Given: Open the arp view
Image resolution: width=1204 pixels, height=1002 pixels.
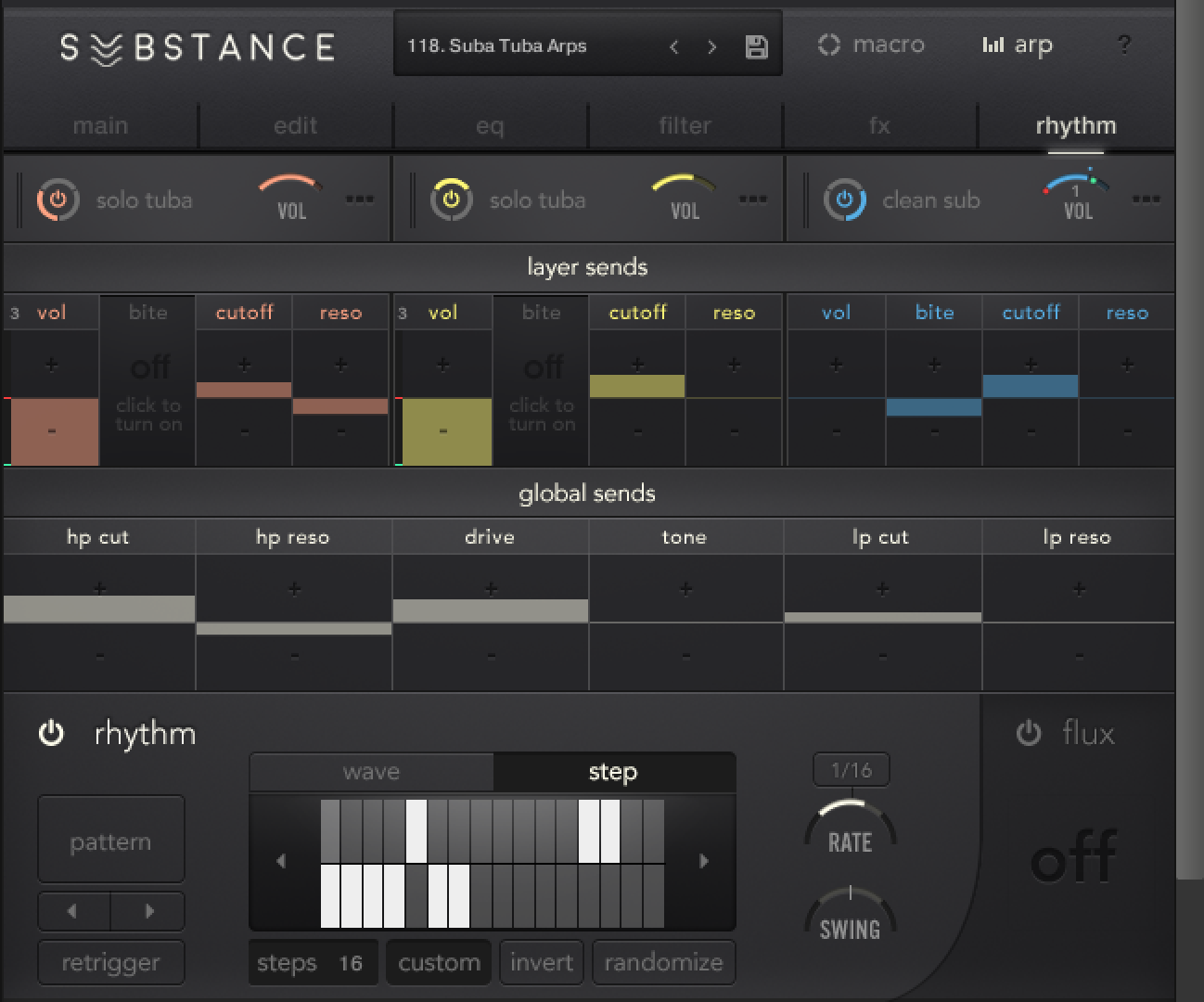Looking at the screenshot, I should click(x=1018, y=44).
